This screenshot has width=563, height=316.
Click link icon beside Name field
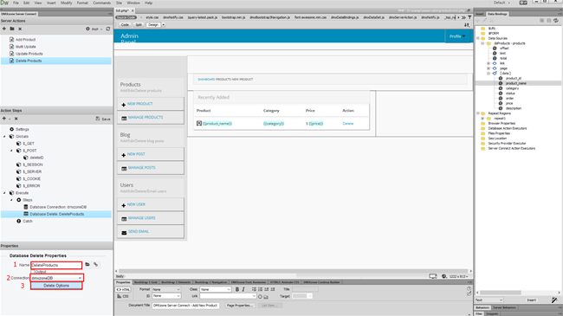coord(96,265)
